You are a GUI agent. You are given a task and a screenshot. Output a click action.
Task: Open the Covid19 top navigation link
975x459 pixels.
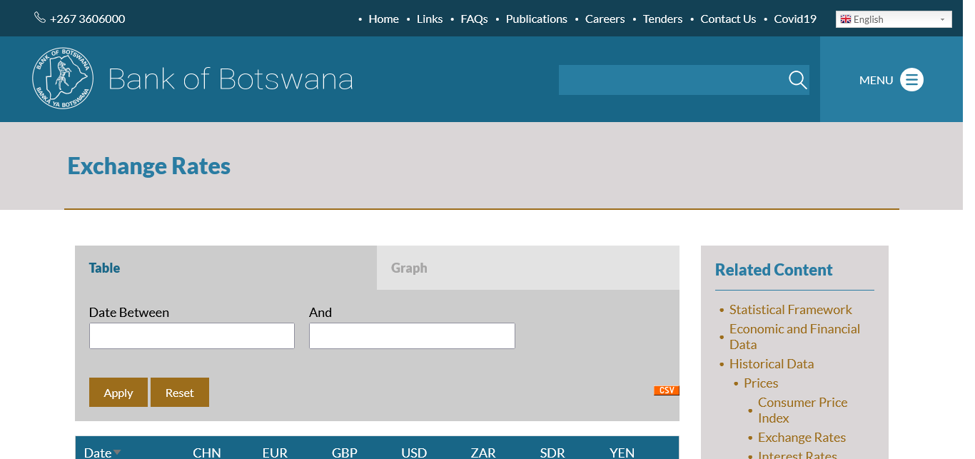tap(794, 19)
